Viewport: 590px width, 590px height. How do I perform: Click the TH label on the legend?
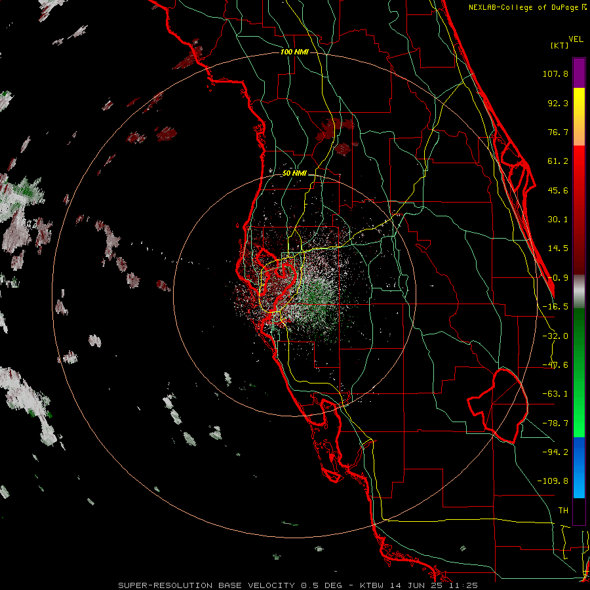[x=563, y=511]
